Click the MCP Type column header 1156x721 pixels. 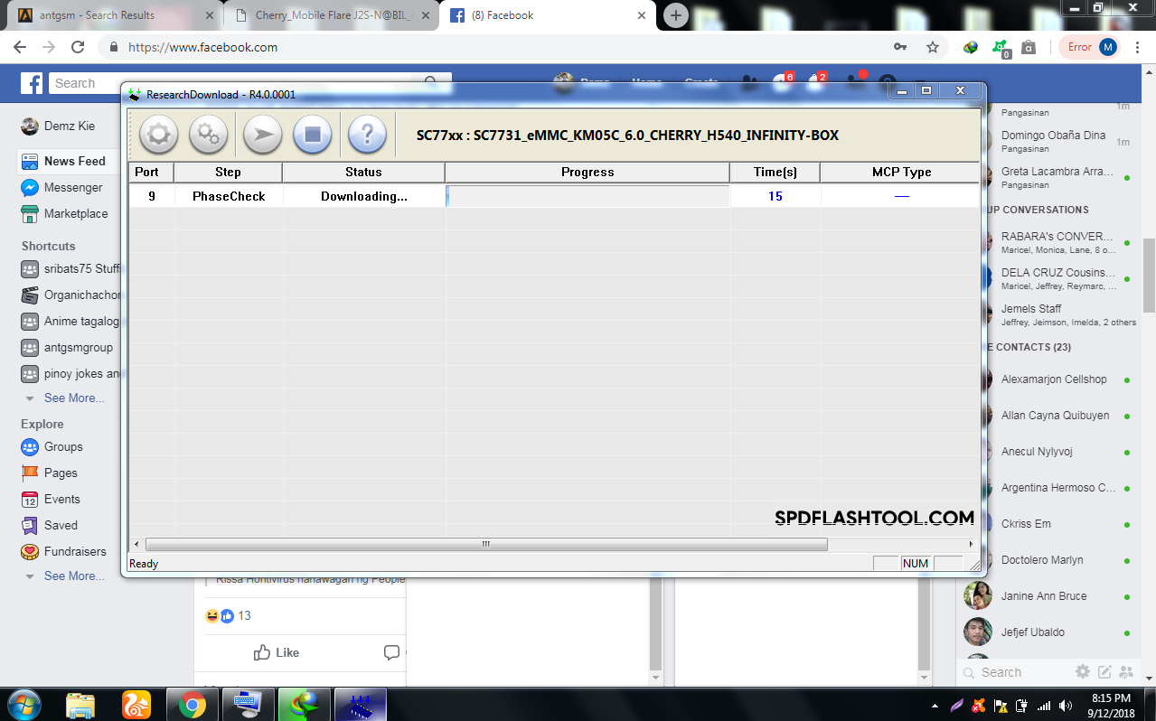tap(901, 172)
